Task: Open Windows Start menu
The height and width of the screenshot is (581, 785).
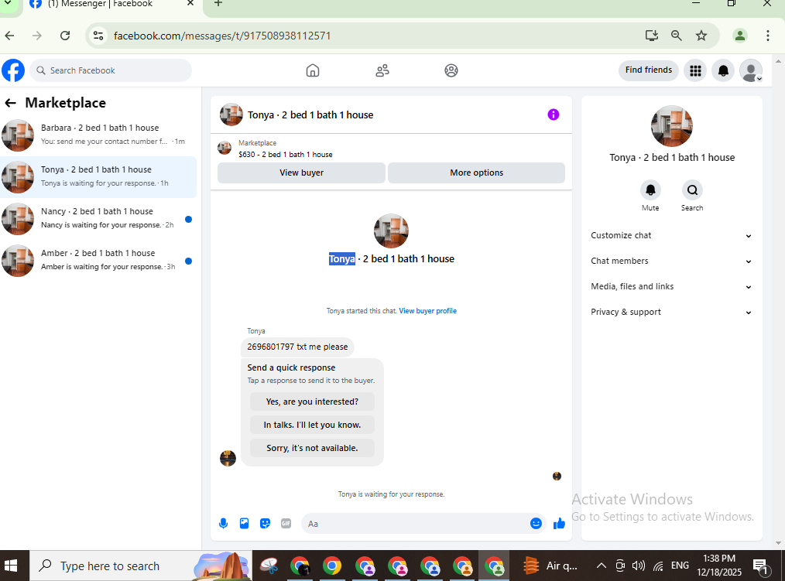Action: click(11, 566)
